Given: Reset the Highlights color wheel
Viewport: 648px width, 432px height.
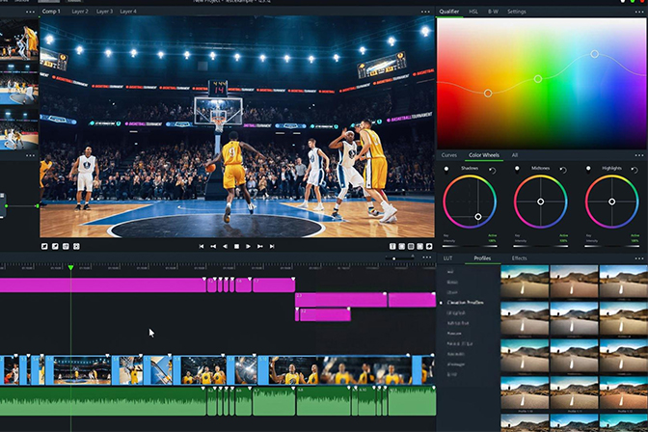Looking at the screenshot, I should (634, 170).
